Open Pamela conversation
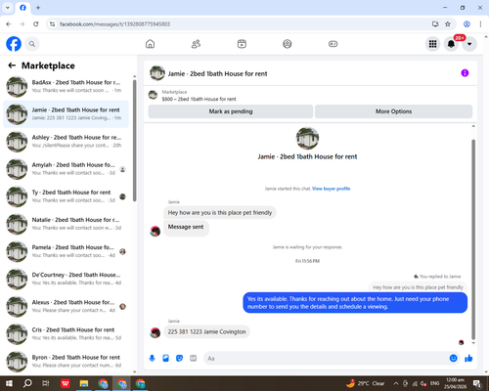This screenshot has width=489, height=391. pos(67,251)
